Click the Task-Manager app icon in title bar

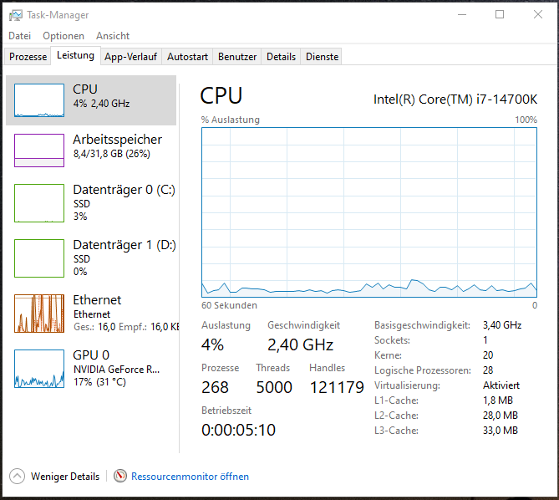(15, 15)
